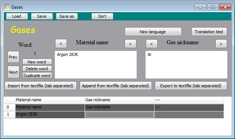Go to previous language left of Material name
This screenshot has height=139, width=235.
pyautogui.click(x=61, y=43)
